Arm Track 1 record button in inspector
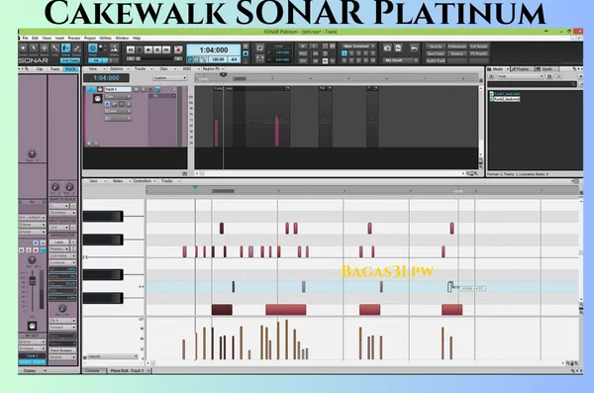594x393 pixels. [36, 250]
